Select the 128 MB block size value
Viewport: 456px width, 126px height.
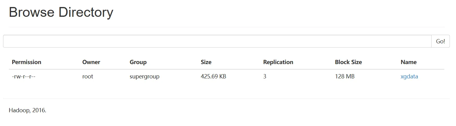pyautogui.click(x=345, y=77)
